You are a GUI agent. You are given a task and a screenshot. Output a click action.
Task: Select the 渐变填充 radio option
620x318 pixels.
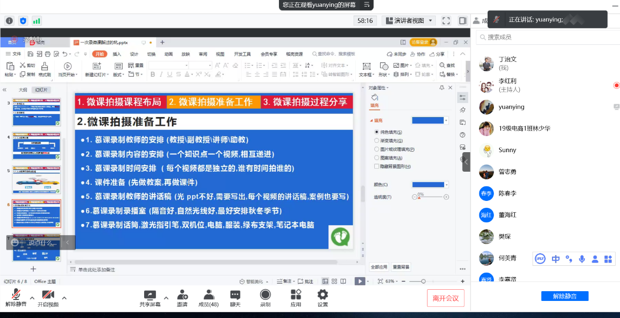click(377, 140)
